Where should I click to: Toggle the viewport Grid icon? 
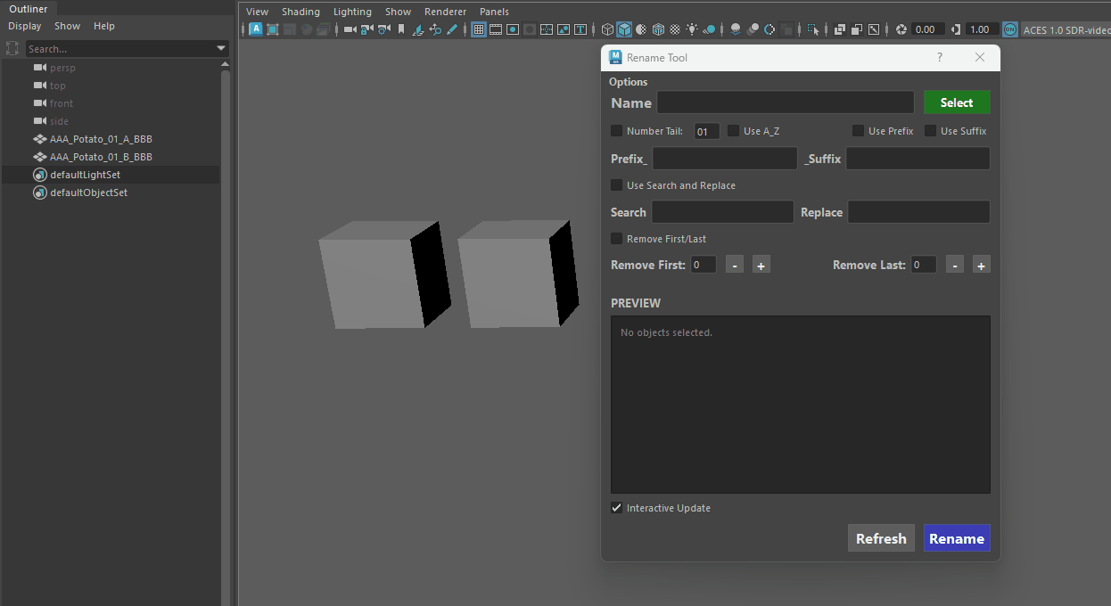[479, 29]
